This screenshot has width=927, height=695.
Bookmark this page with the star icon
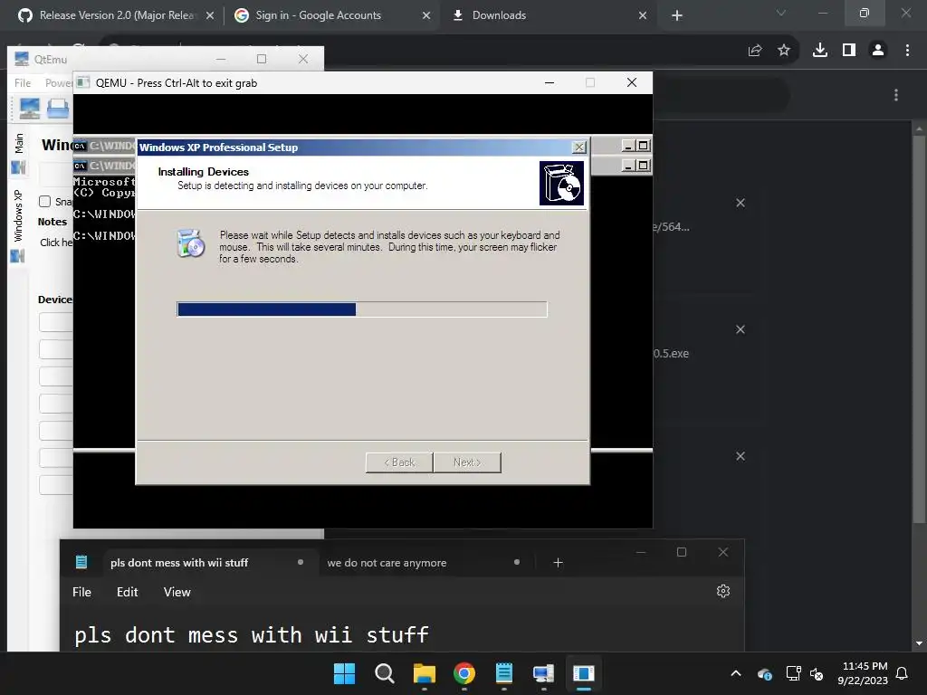[x=784, y=51]
